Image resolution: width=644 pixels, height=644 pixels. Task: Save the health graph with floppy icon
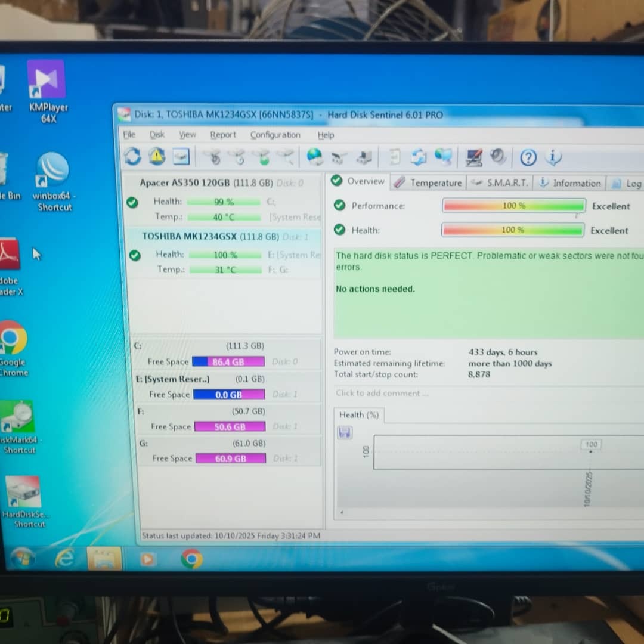tap(345, 433)
